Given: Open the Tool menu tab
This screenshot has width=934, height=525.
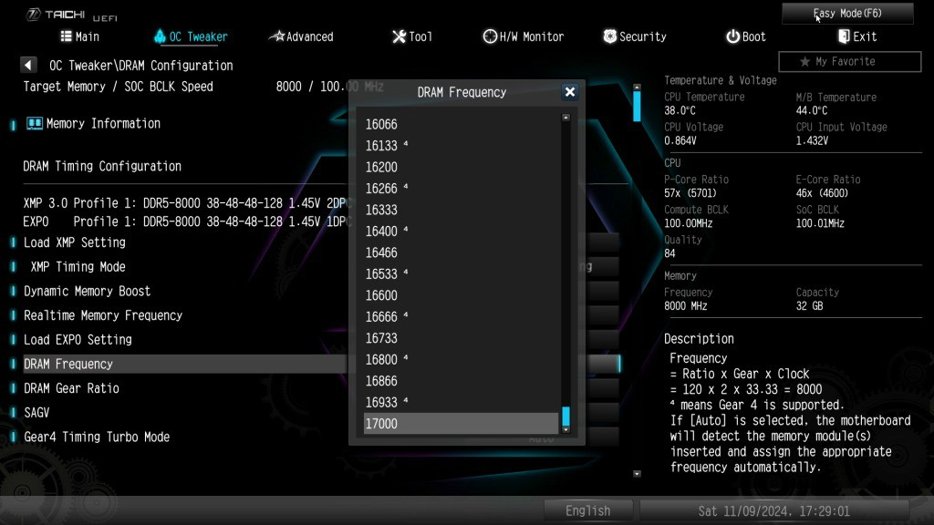Looking at the screenshot, I should point(412,36).
